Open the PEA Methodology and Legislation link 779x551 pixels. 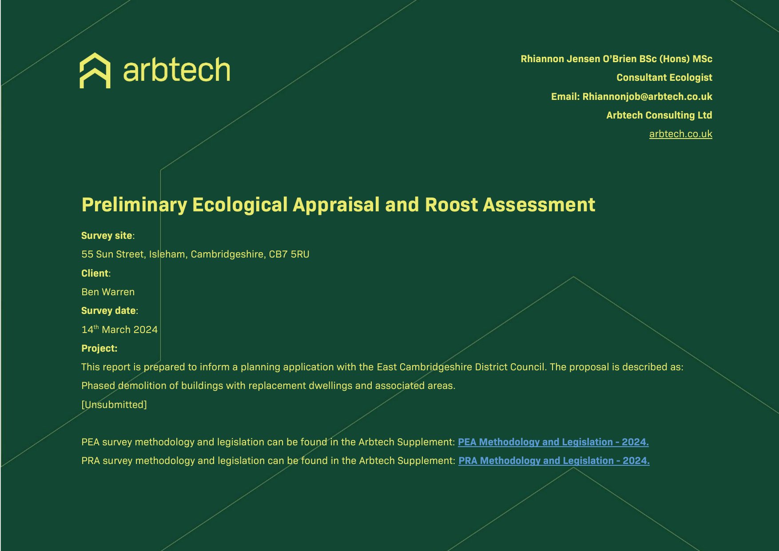coord(553,442)
